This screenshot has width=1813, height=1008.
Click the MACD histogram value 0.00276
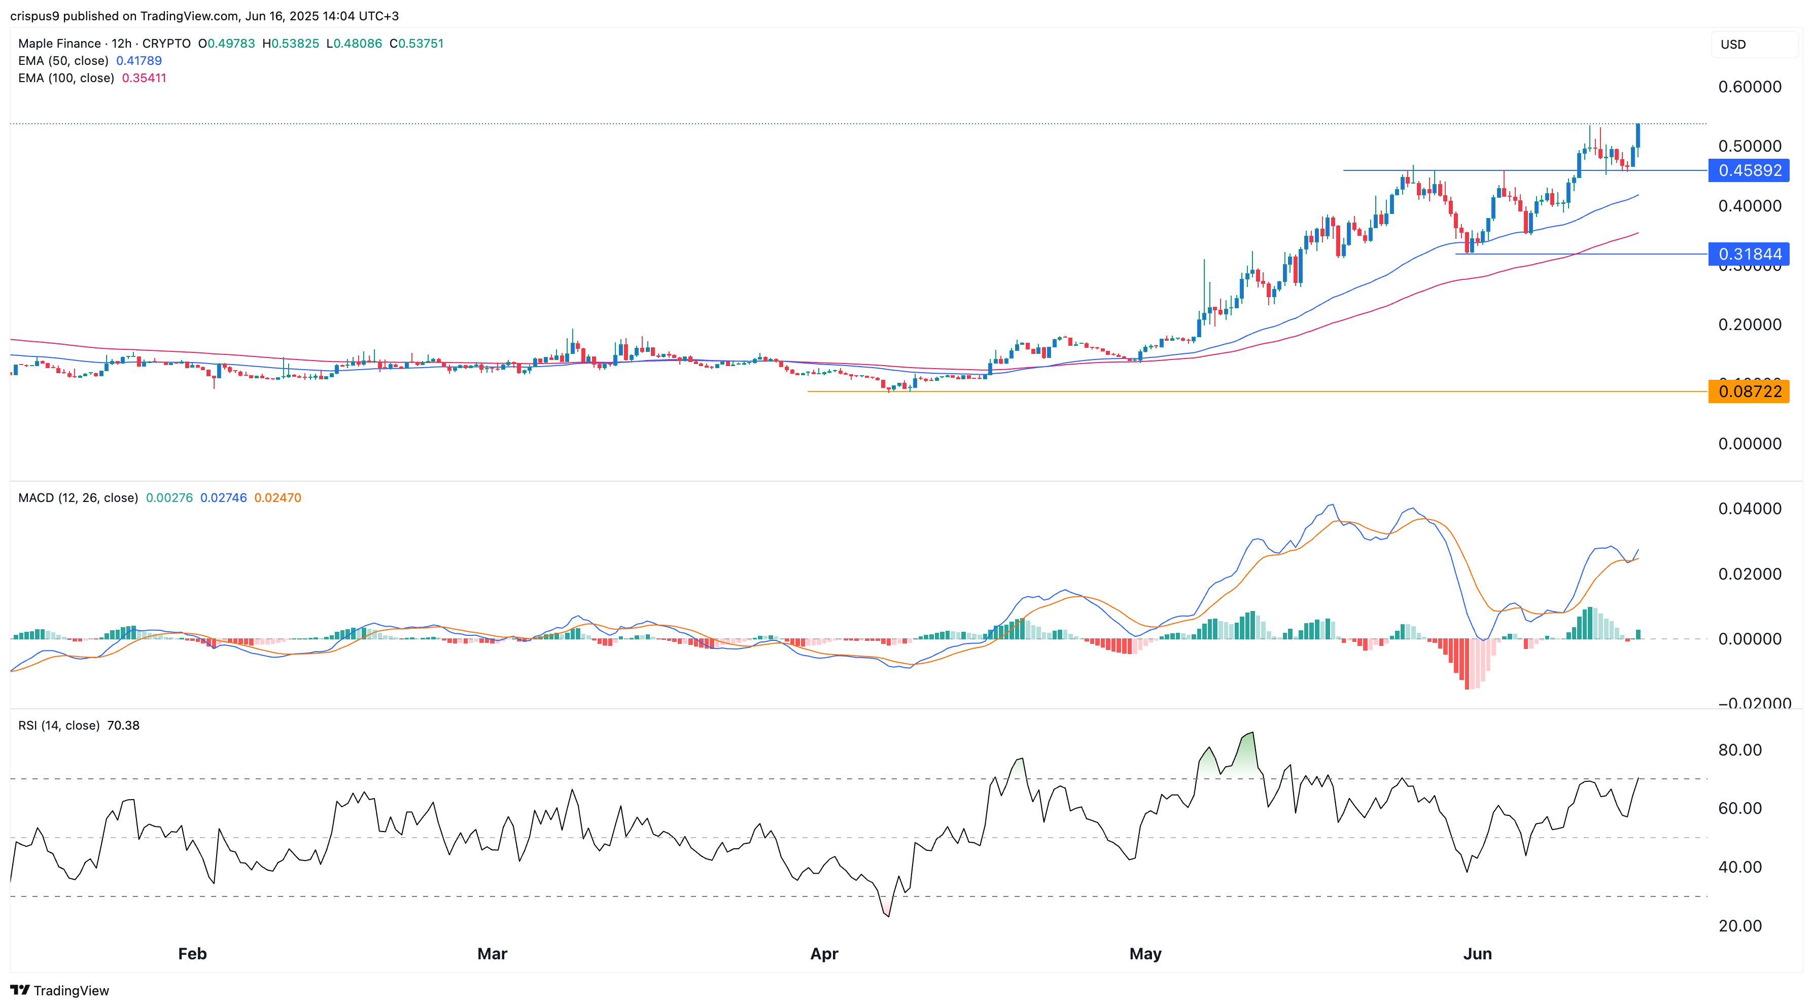[x=169, y=497]
